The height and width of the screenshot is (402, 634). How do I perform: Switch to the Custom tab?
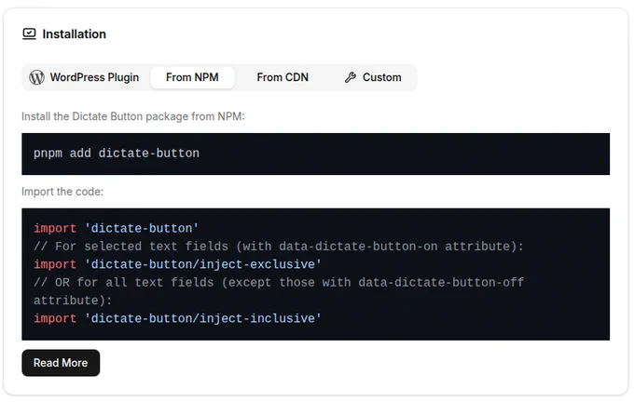(373, 77)
